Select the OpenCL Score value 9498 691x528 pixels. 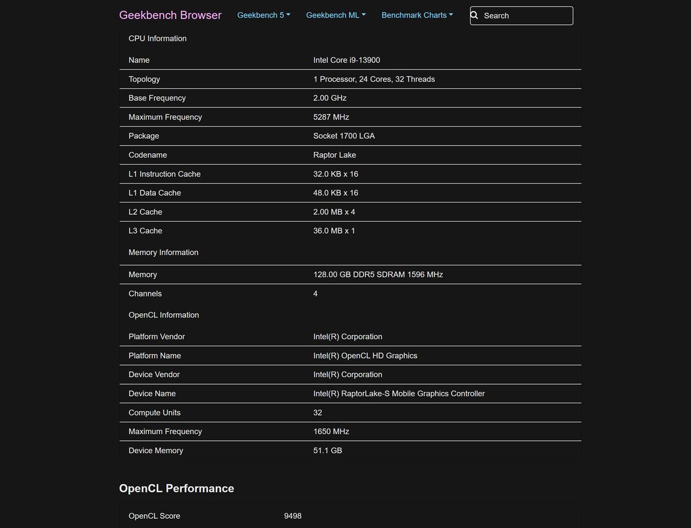pyautogui.click(x=293, y=516)
